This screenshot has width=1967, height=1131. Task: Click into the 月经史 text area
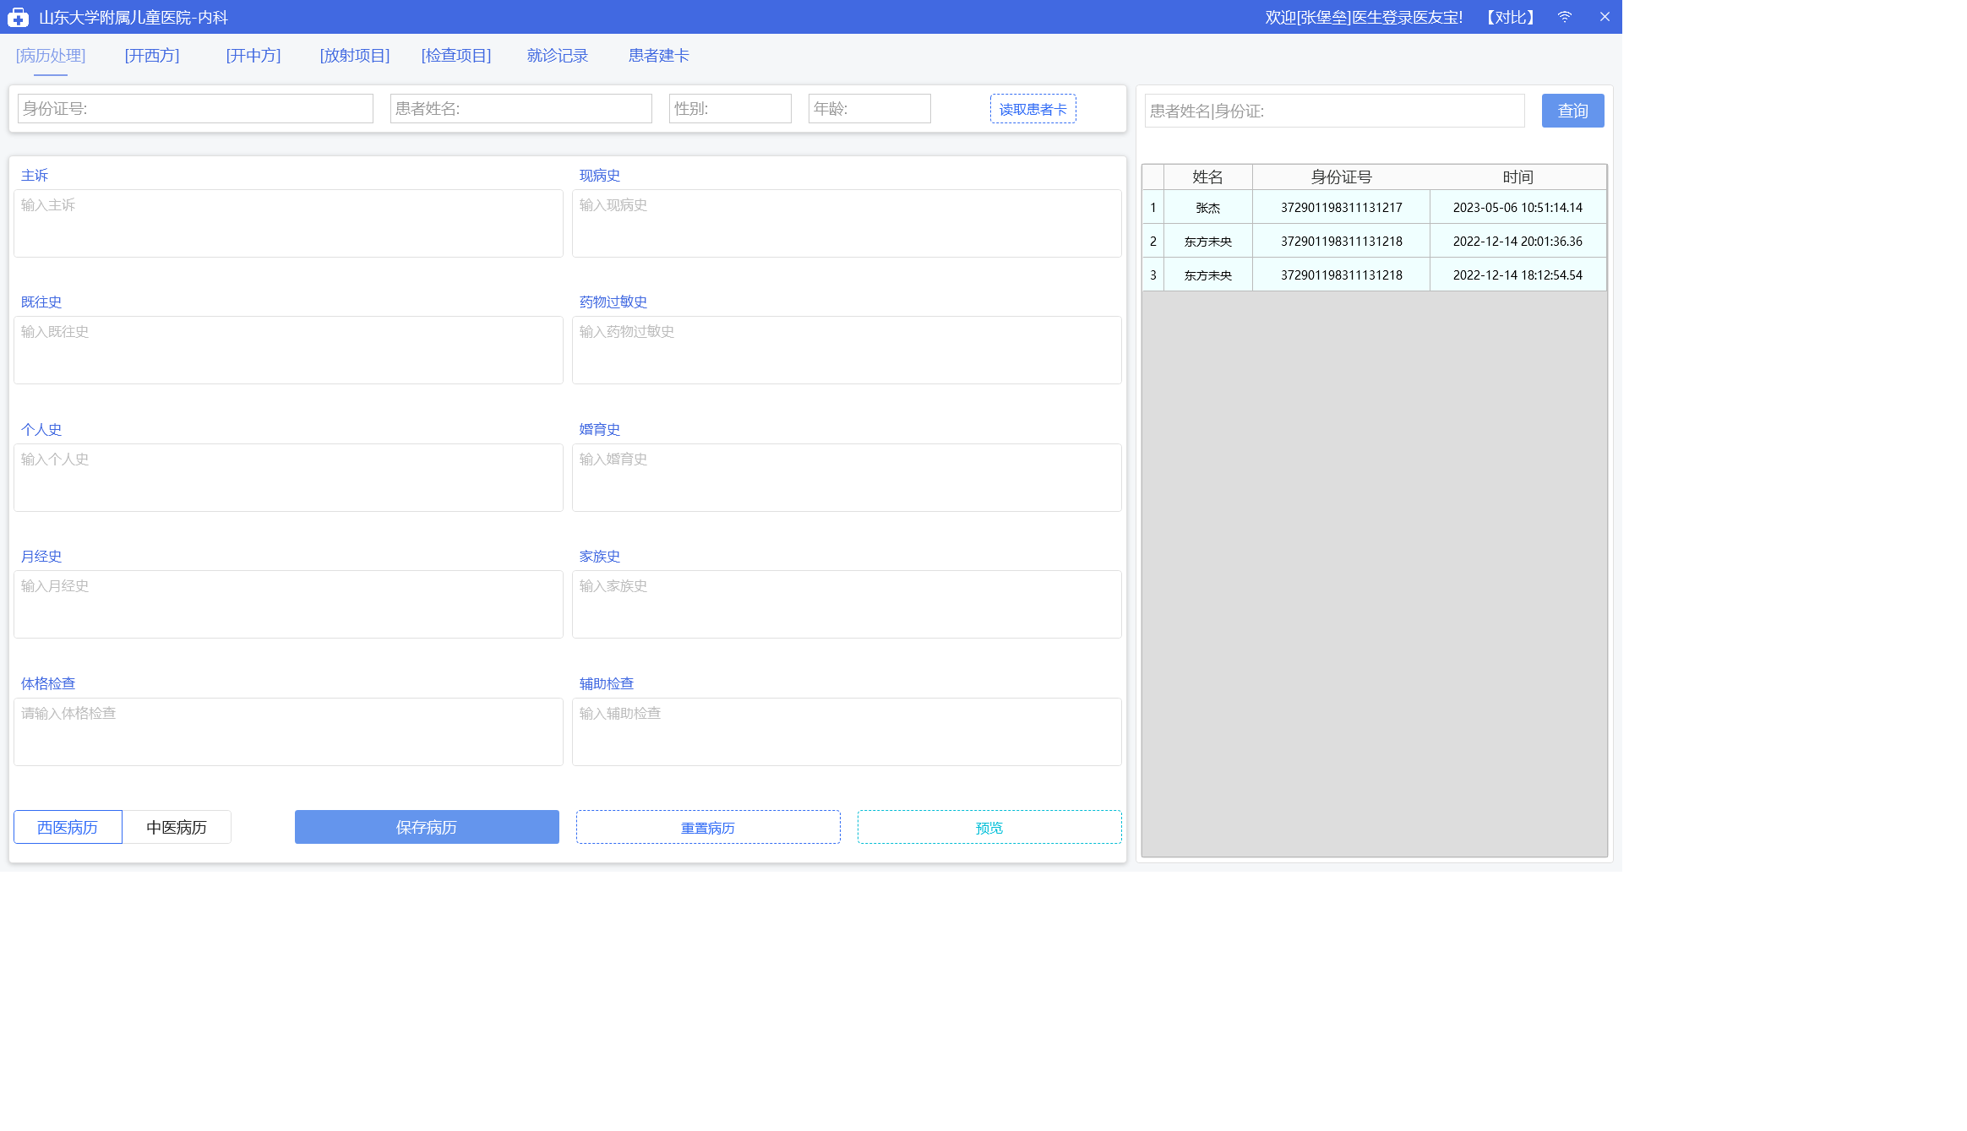click(x=288, y=605)
